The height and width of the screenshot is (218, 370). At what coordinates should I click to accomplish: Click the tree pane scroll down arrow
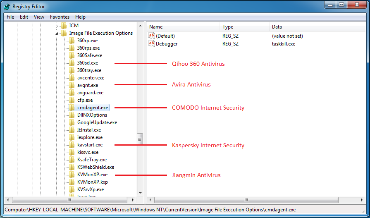click(140, 193)
